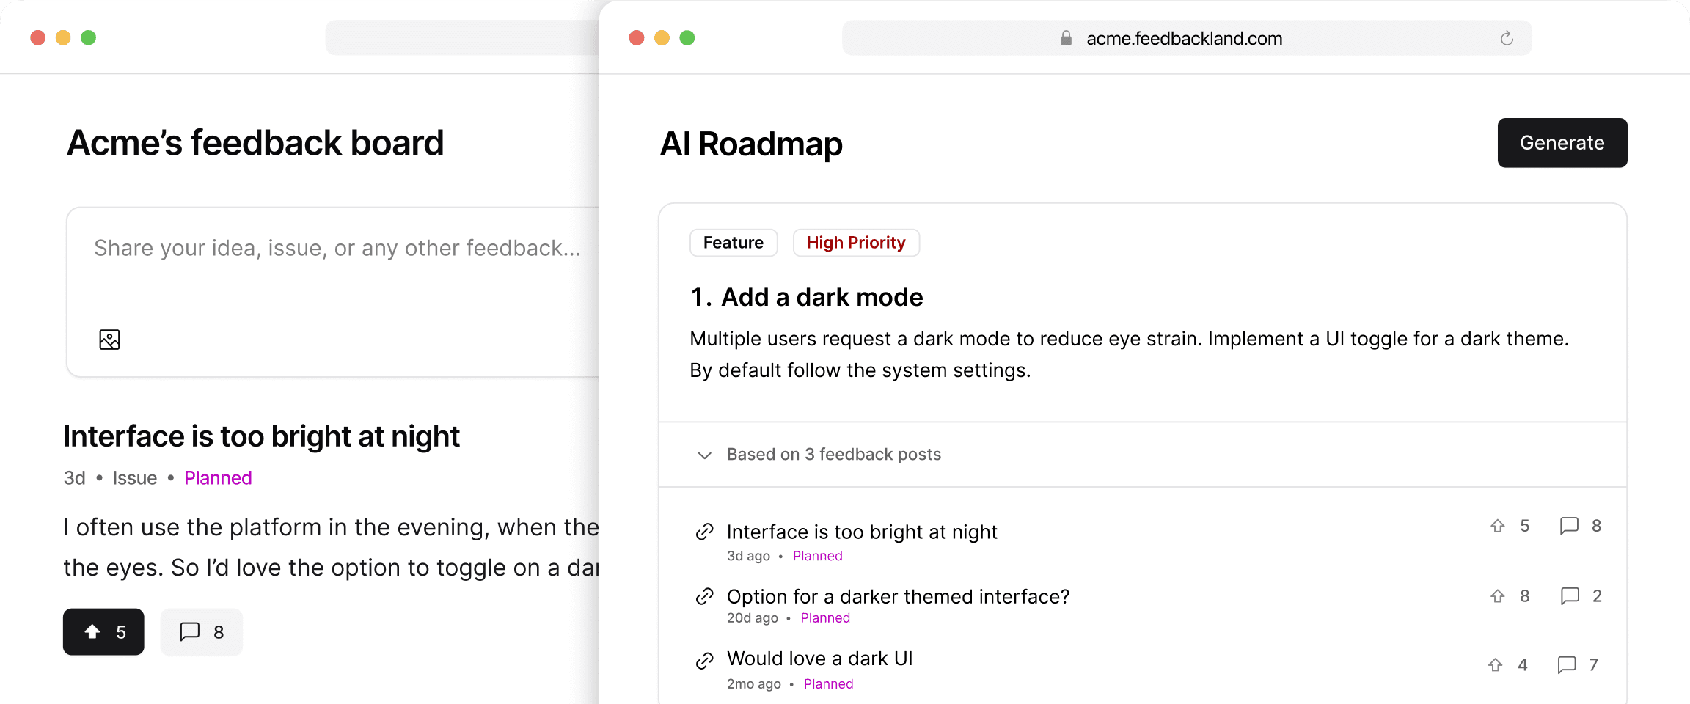This screenshot has height=704, width=1690.
Task: Click the image attachment icon in the feedback composer
Action: click(x=109, y=339)
